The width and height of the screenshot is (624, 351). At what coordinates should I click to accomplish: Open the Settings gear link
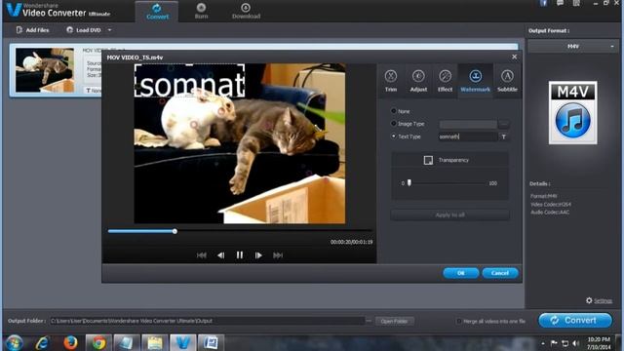599,300
